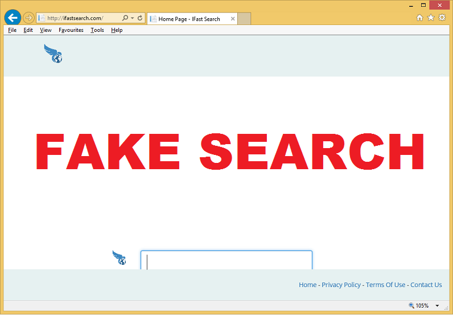453x315 pixels.
Task: Go to browser home page icon
Action: [419, 18]
